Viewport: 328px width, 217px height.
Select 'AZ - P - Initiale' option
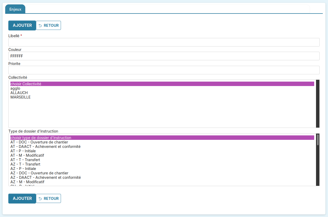pyautogui.click(x=23, y=169)
